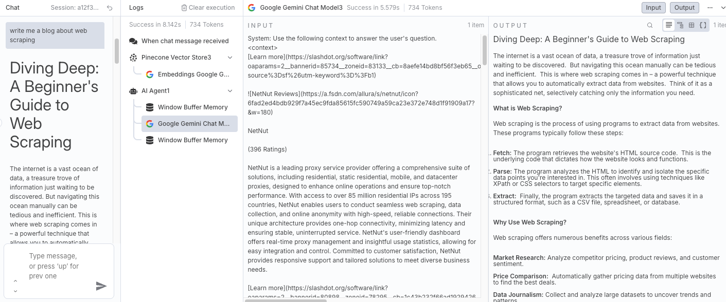Reset the chat session with the undo arrow icon
The height and width of the screenshot is (302, 726).
tap(110, 8)
